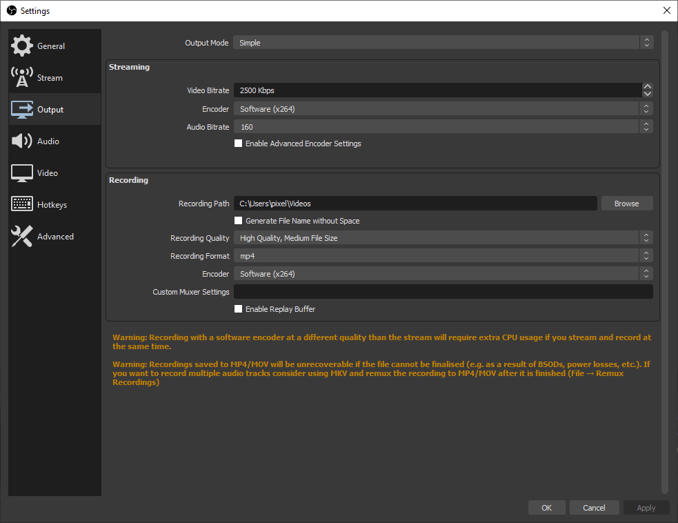Click the Advanced tools icon

pyautogui.click(x=21, y=236)
